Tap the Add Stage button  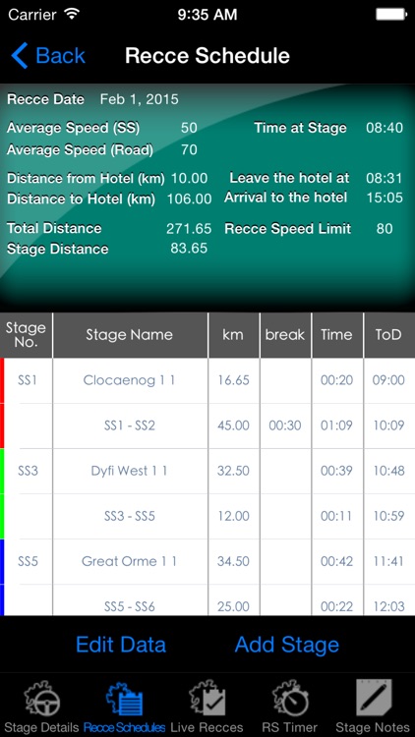287,645
